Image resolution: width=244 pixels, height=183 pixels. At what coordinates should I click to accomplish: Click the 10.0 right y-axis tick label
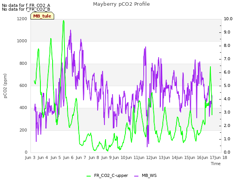pos(228,19)
